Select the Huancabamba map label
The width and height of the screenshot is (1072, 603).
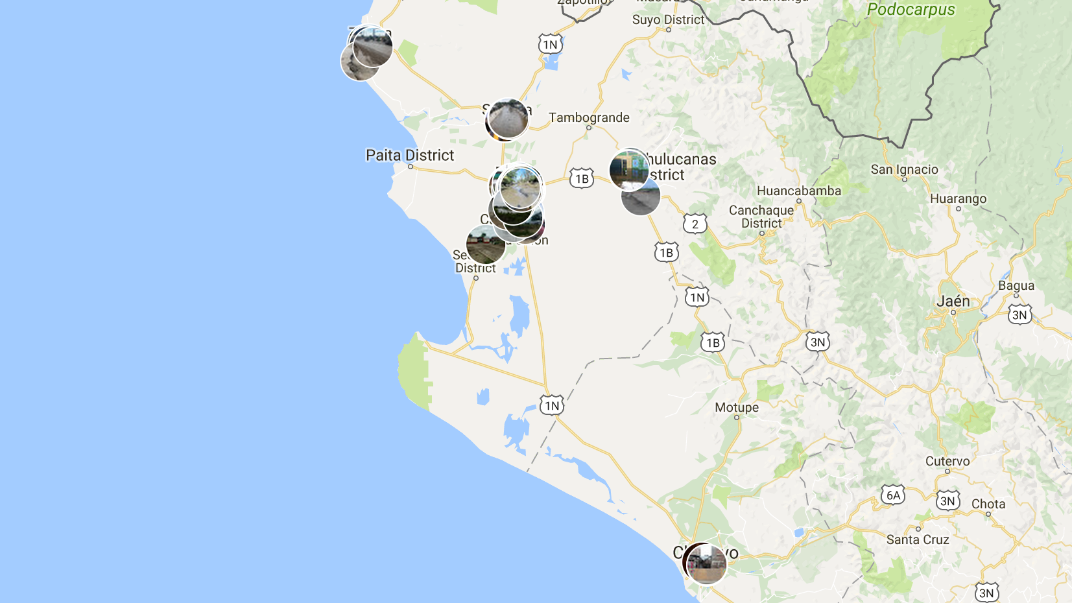coord(799,191)
